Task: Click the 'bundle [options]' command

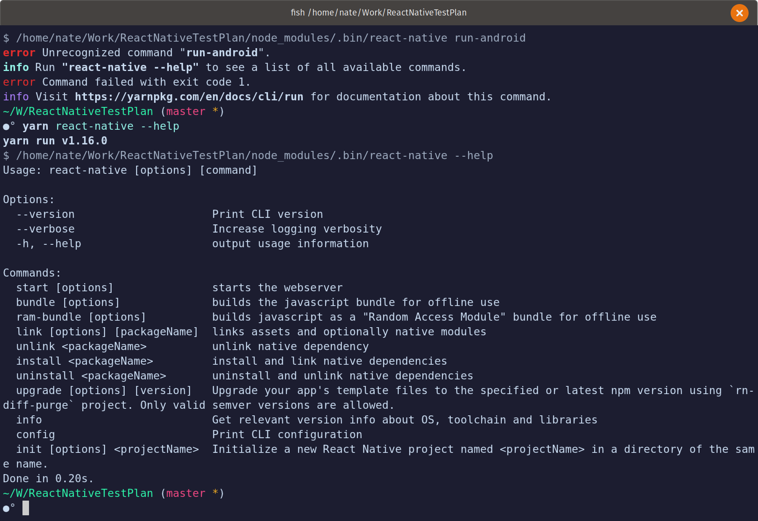Action: pos(68,302)
